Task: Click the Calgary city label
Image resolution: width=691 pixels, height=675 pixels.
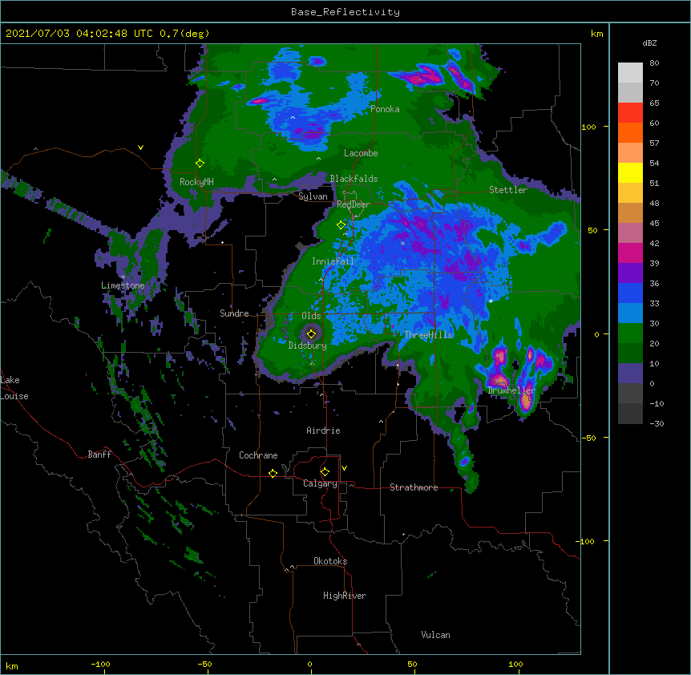Action: click(320, 483)
